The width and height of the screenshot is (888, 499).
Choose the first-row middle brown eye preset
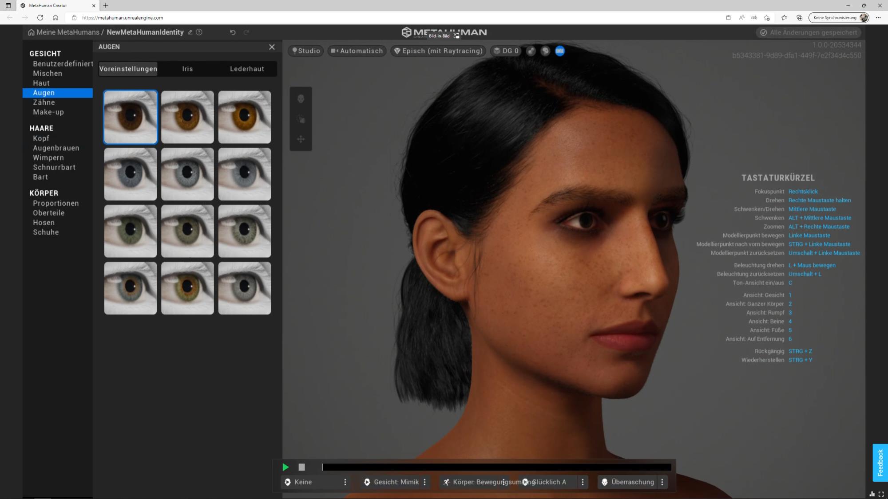tap(187, 117)
